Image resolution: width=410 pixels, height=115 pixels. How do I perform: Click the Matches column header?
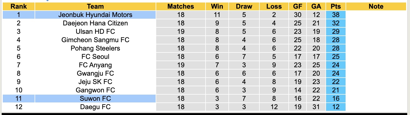pos(180,6)
